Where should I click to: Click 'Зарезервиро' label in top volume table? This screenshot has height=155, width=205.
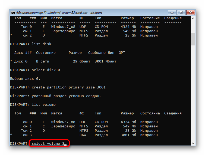click(x=63, y=31)
